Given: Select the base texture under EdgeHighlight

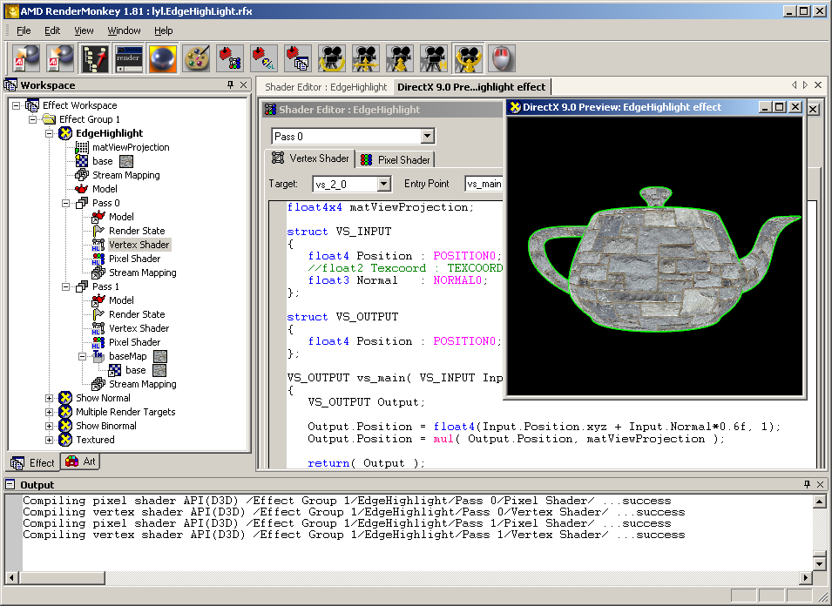Looking at the screenshot, I should 103,161.
